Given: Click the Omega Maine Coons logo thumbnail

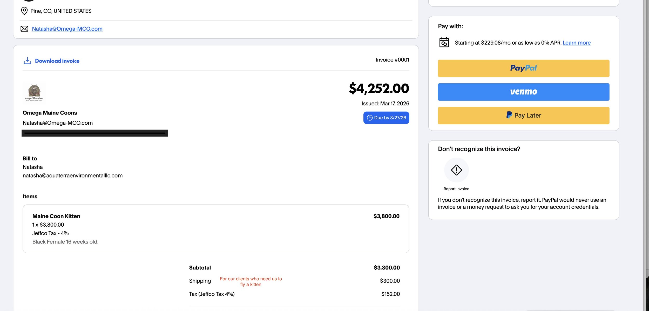Looking at the screenshot, I should (34, 93).
